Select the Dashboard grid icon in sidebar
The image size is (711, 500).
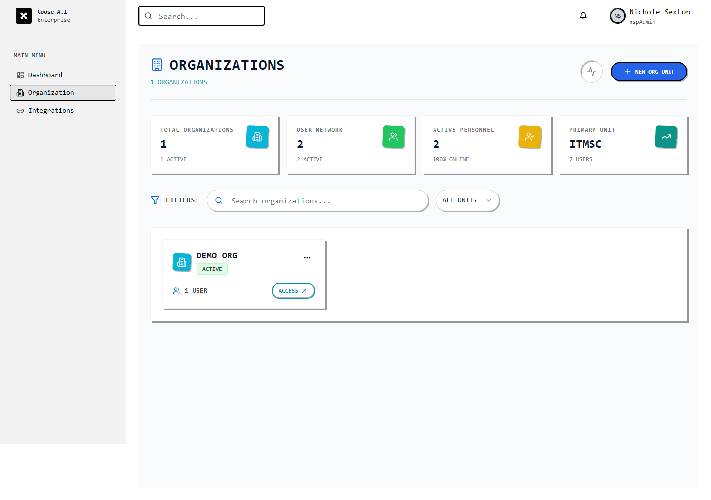coord(20,75)
